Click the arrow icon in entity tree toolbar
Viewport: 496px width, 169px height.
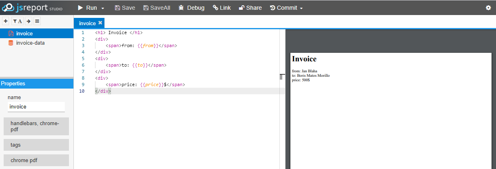point(28,21)
